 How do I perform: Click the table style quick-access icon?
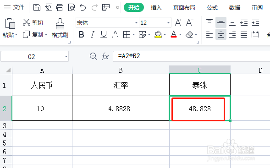click(106, 8)
